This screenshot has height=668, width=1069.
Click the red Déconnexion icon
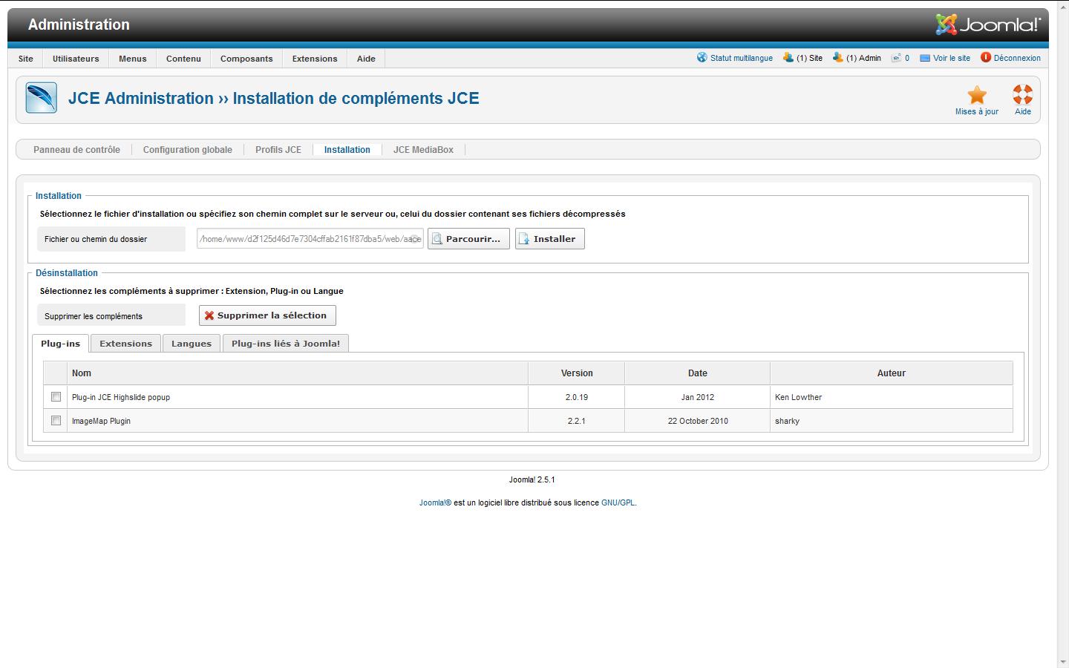986,58
